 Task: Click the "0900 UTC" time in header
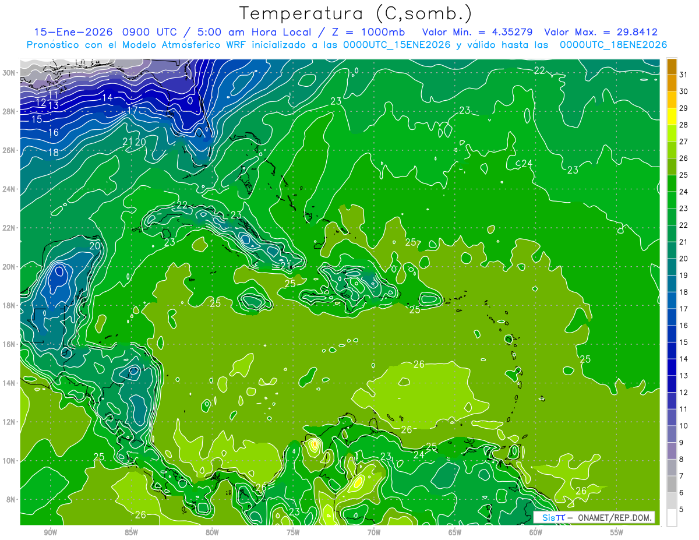[150, 32]
